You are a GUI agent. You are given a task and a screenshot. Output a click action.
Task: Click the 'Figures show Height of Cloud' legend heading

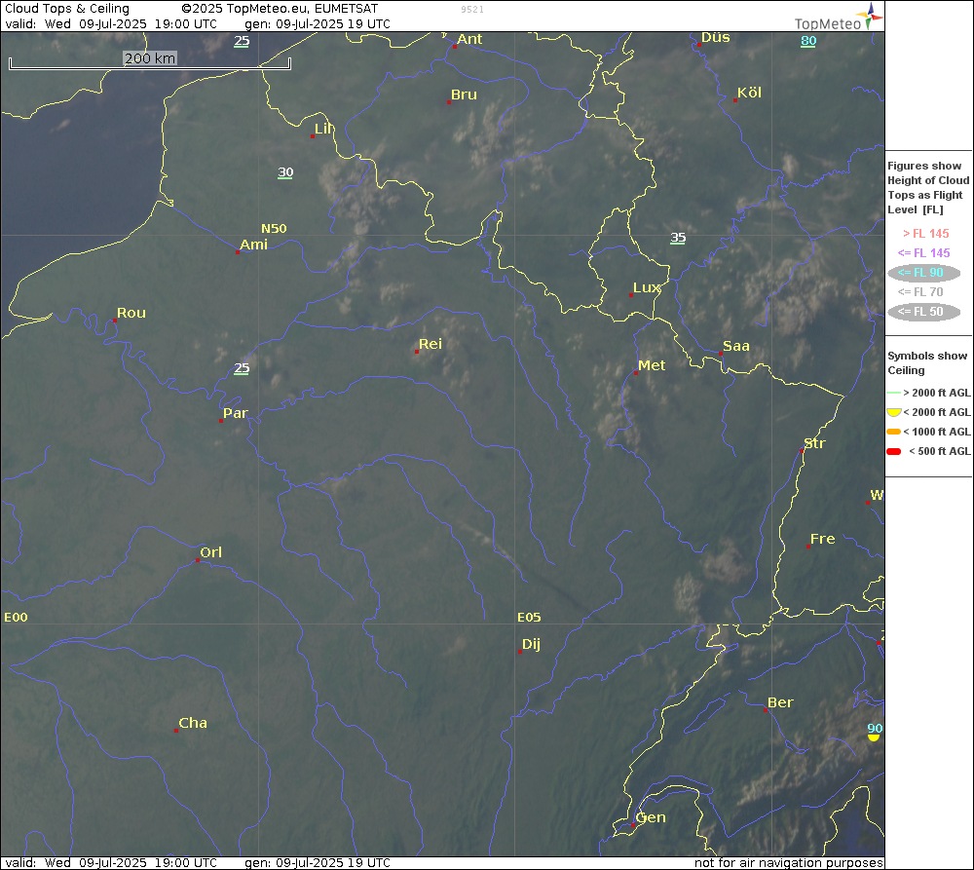(x=928, y=173)
